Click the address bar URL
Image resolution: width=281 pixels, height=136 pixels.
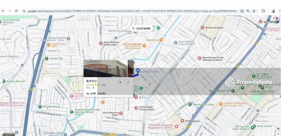point(133,11)
